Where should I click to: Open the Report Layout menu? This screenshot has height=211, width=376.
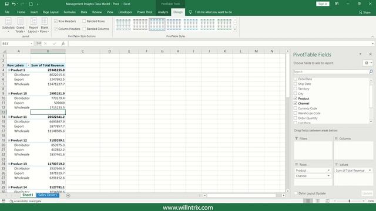click(x=33, y=25)
